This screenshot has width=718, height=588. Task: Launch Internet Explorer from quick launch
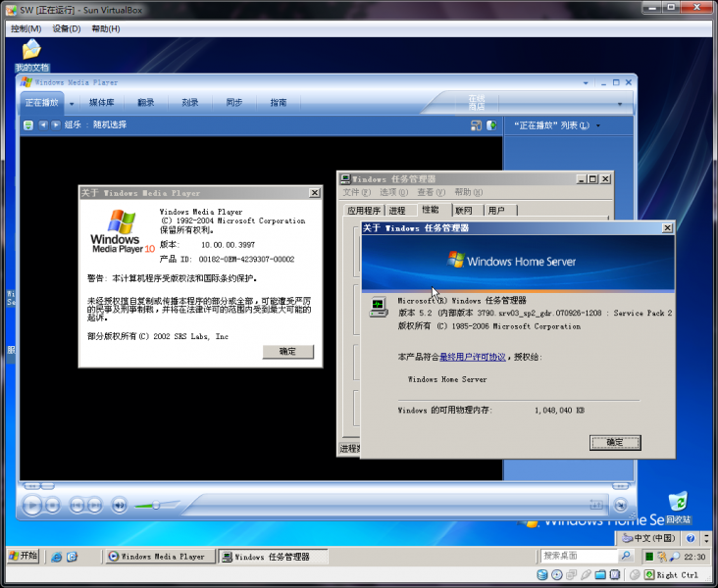56,557
